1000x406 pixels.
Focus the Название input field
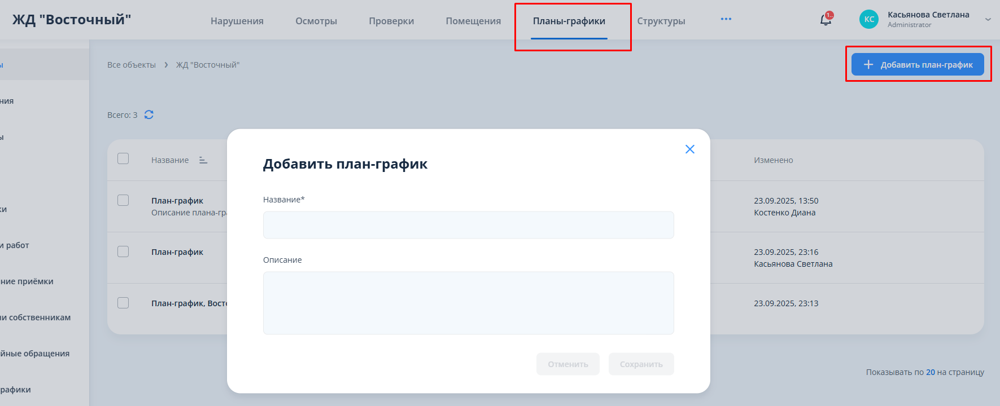[x=468, y=225]
